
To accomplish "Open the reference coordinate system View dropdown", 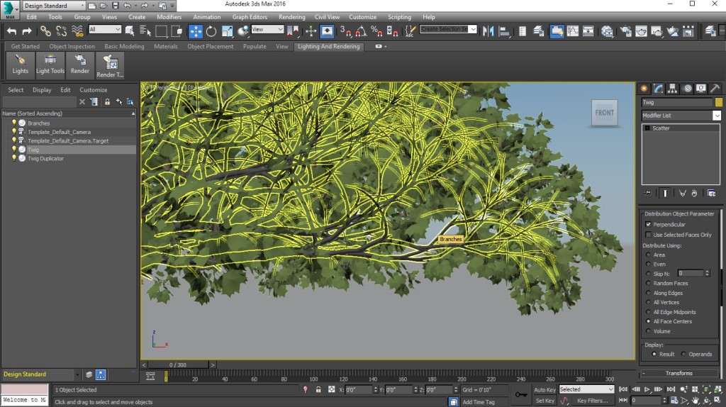I will point(267,29).
